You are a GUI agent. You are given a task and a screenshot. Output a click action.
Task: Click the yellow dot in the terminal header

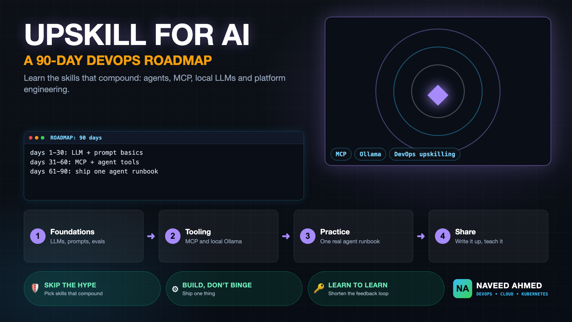[37, 138]
